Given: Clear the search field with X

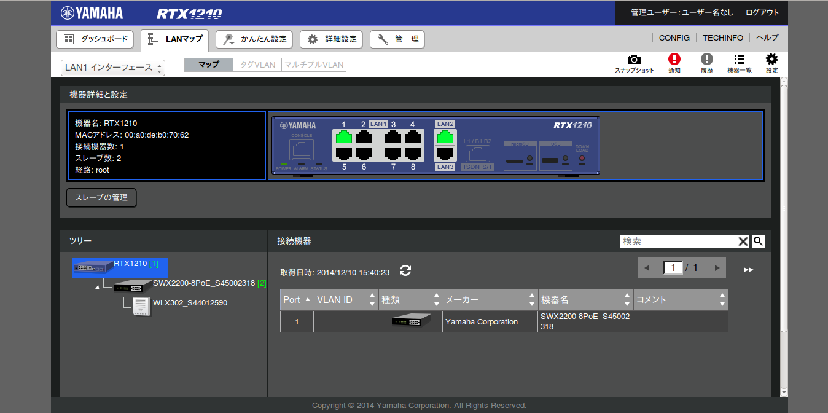Looking at the screenshot, I should (743, 242).
